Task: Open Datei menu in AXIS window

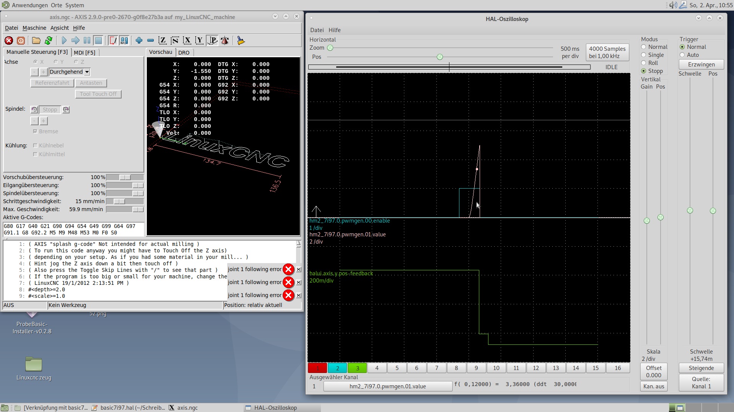Action: click(11, 28)
